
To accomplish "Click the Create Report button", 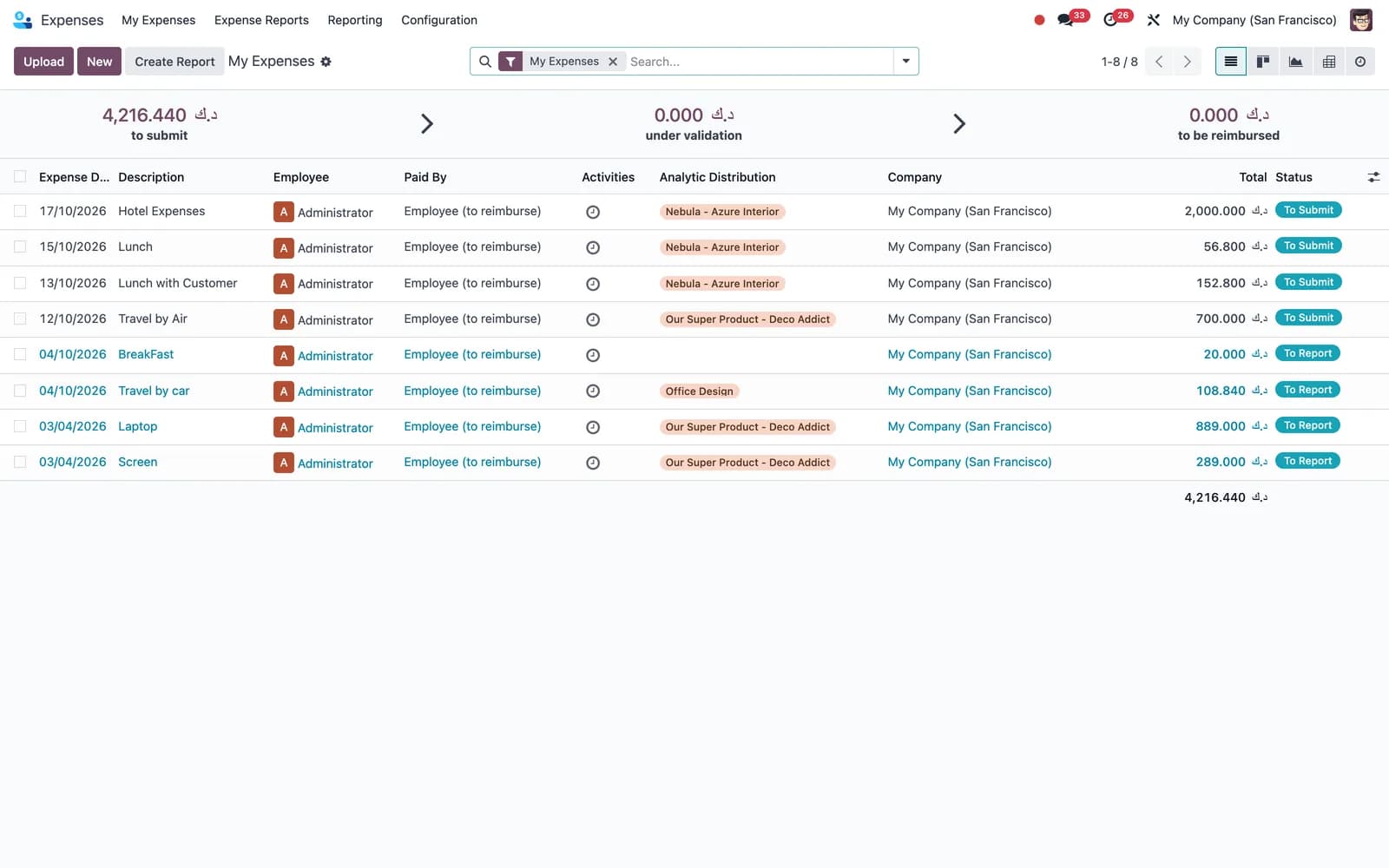I will point(174,62).
